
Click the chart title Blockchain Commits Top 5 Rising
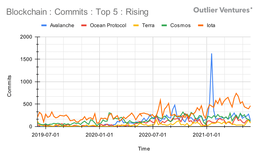point(77,12)
